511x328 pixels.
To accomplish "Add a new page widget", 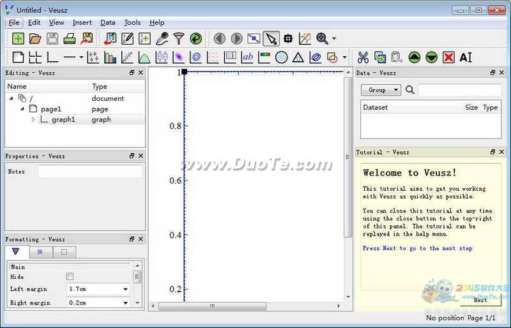I will [x=18, y=57].
